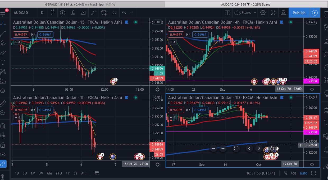Toggle percent scale on bottom bar

click(x=286, y=173)
